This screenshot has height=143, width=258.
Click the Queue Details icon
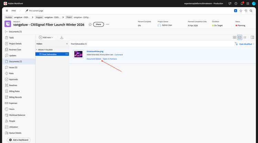pyautogui.click(x=7, y=133)
